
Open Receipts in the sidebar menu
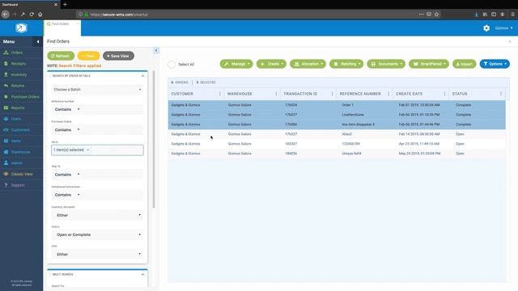click(18, 64)
